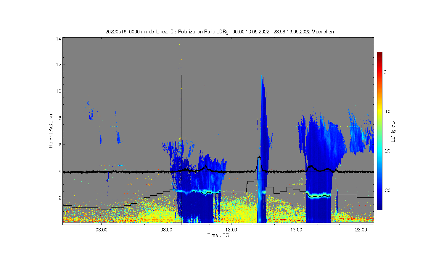Click the dark red top of colorbar
The width and height of the screenshot is (444, 266).
coord(379,55)
